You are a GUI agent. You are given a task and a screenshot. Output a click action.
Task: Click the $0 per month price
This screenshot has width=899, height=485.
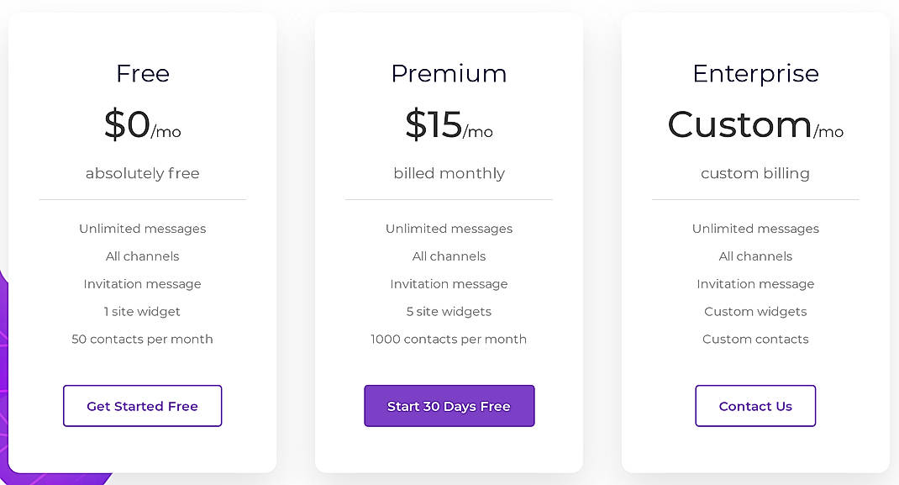click(x=142, y=126)
